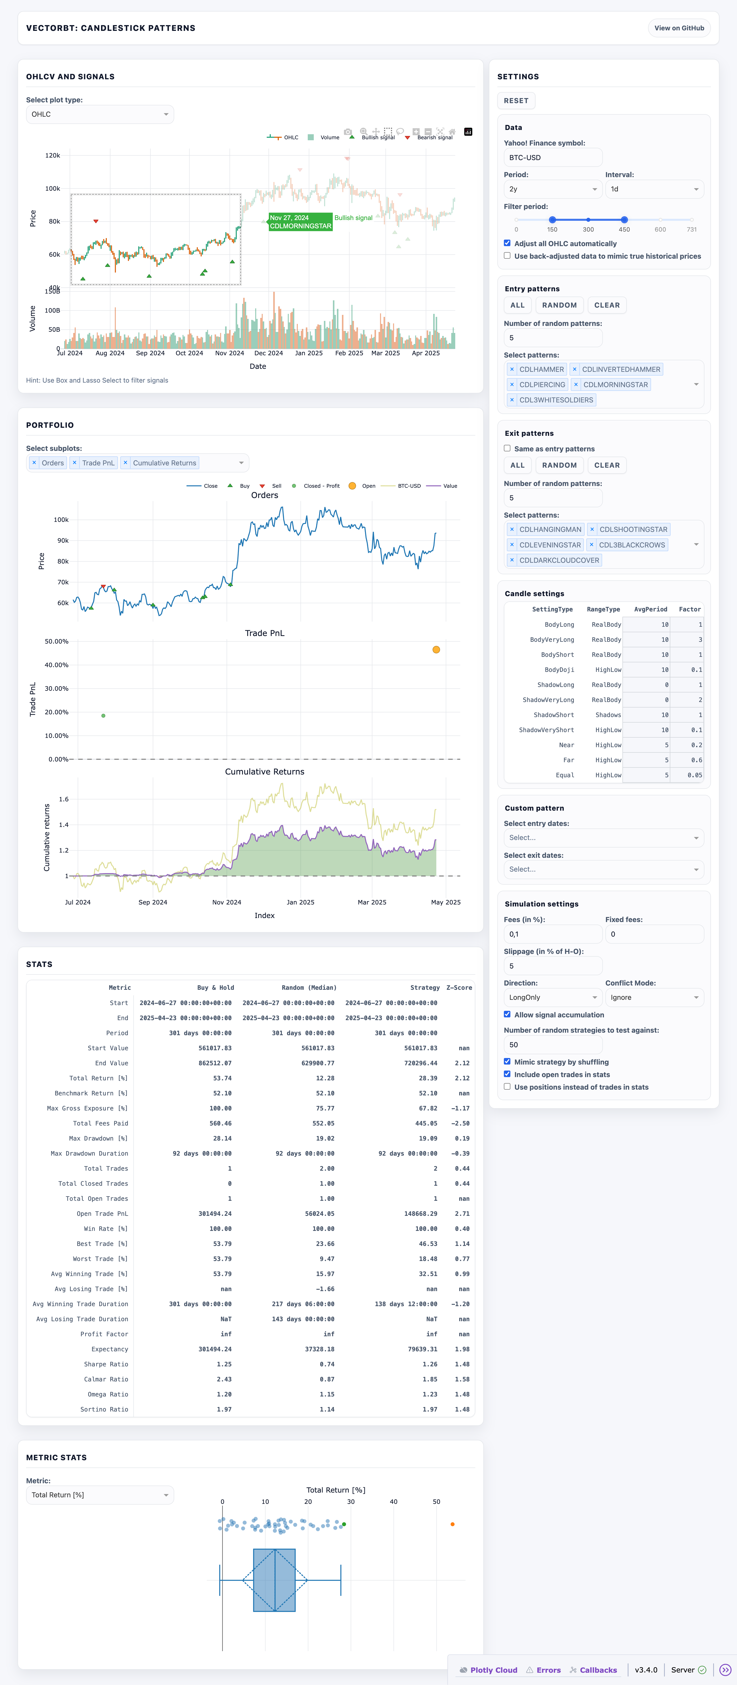Choose the Box Select tool
Viewport: 737px width, 1685px height.
pos(388,131)
